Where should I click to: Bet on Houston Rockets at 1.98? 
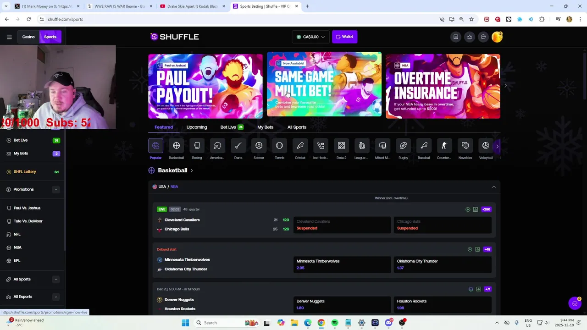click(443, 304)
